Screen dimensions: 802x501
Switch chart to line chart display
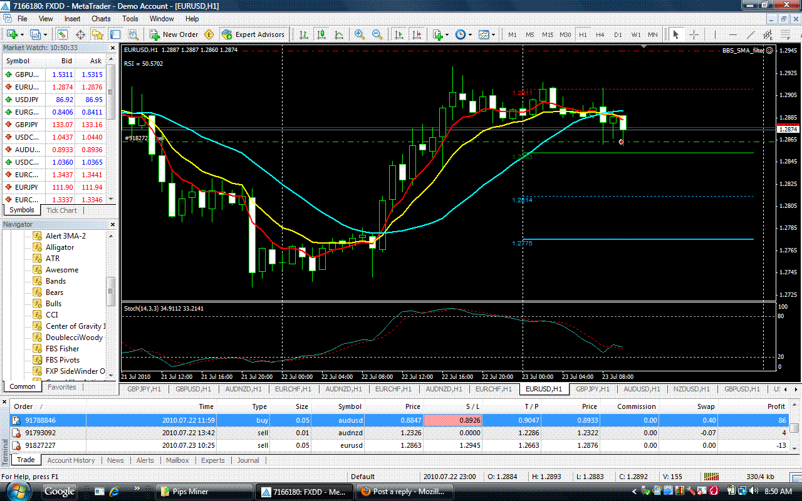click(339, 34)
